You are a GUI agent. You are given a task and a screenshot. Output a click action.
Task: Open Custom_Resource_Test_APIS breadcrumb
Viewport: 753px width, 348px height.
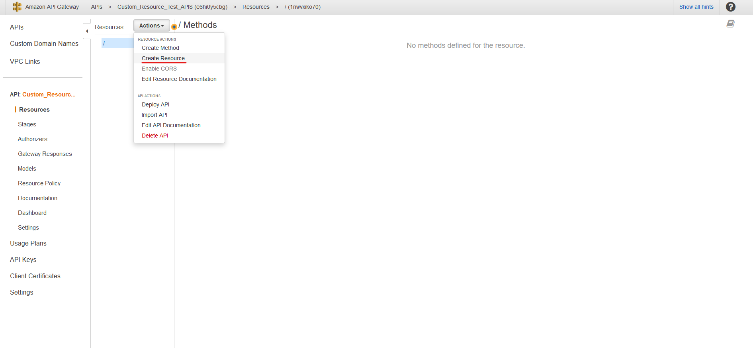(x=172, y=7)
